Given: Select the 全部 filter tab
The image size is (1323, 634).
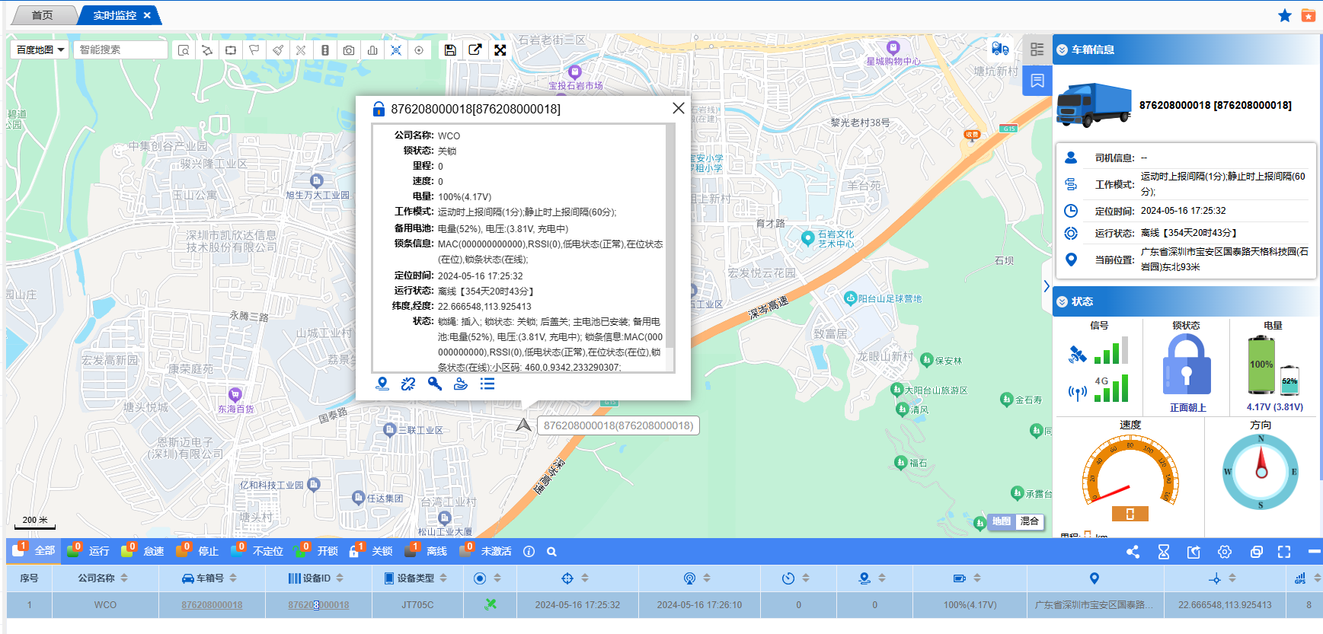Looking at the screenshot, I should 36,551.
